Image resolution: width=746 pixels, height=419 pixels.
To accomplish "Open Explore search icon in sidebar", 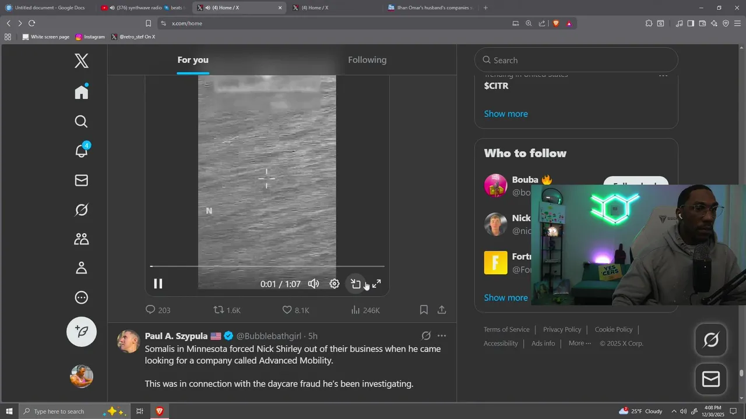I will click(x=82, y=122).
